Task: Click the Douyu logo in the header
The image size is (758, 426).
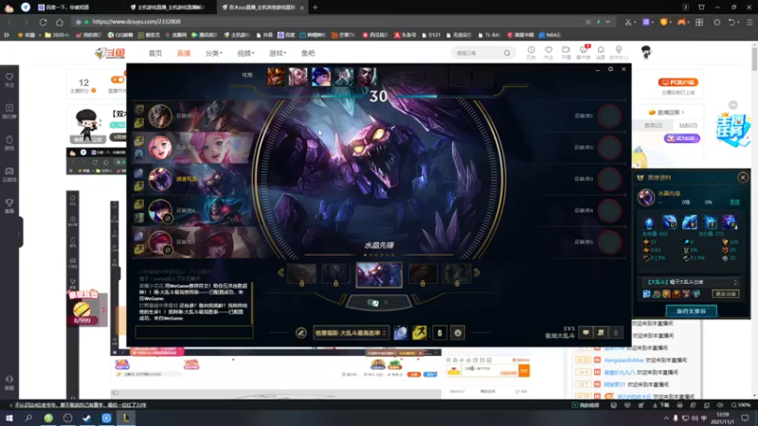Action: [x=110, y=53]
